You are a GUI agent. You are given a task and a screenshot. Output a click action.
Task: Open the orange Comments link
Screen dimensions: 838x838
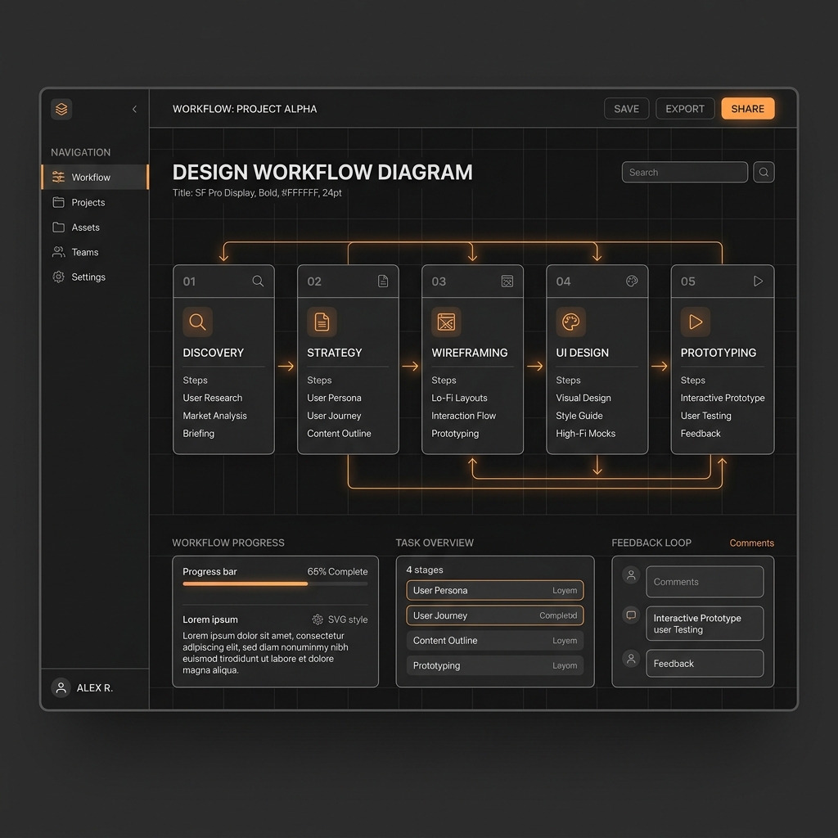point(751,543)
